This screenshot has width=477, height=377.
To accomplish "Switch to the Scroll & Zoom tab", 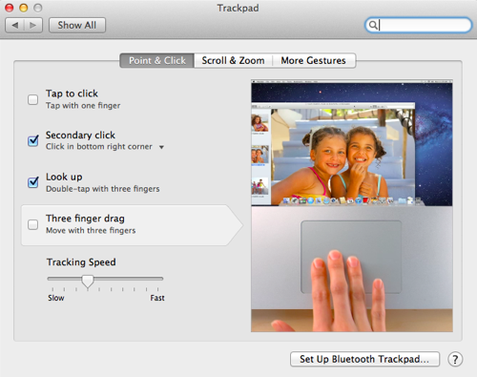I will pos(233,60).
